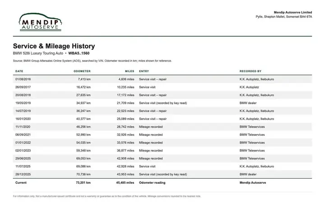Click the odometer value '54,035 km'
The width and height of the screenshot is (325, 204).
tap(84, 143)
